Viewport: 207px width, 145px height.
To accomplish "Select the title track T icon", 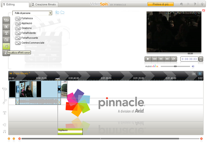I will pyautogui.click(x=5, y=113).
